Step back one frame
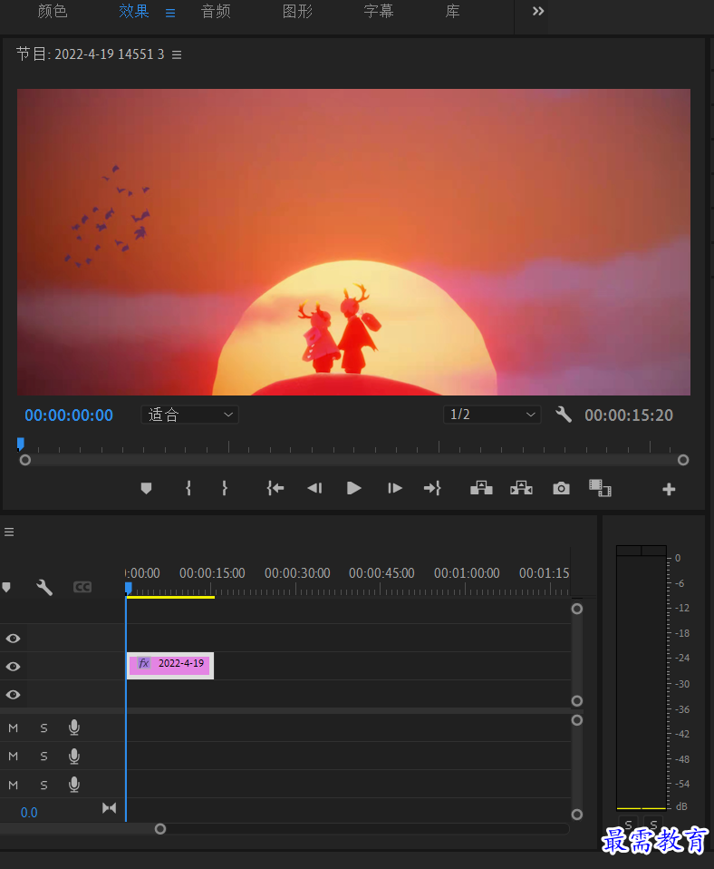This screenshot has height=869, width=714. tap(314, 488)
